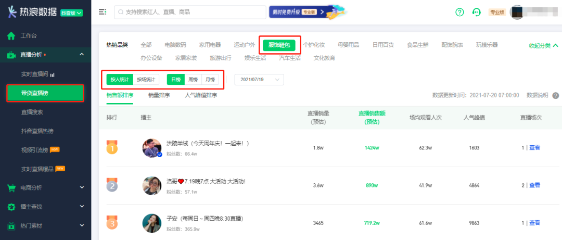Open the help question mark icon
This screenshot has width=562, height=240.
[x=459, y=12]
